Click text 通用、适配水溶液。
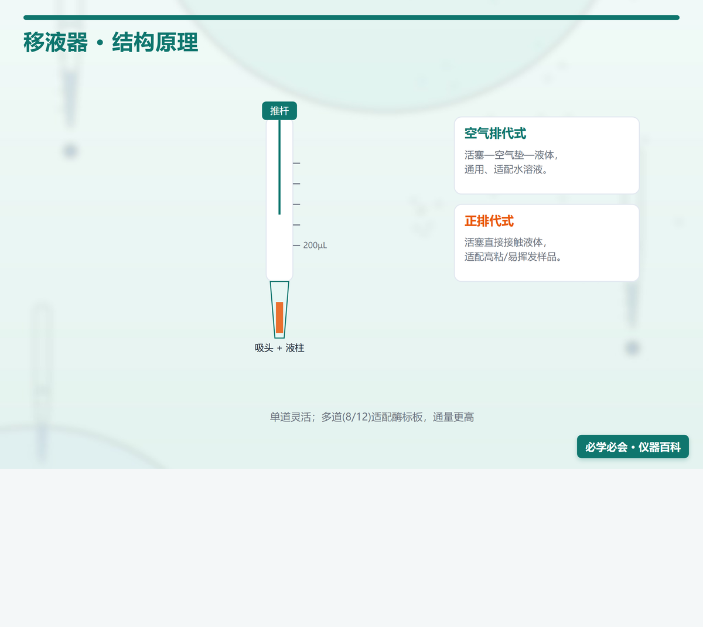 pos(506,169)
